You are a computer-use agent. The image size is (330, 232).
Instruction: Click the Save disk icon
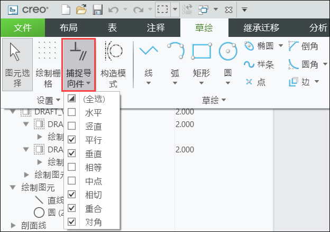pos(97,9)
